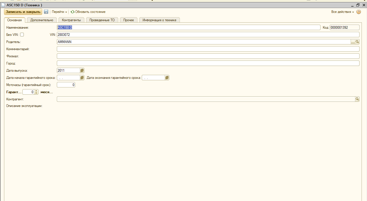
Task: Open the Все действия dropdown
Action: click(x=342, y=12)
